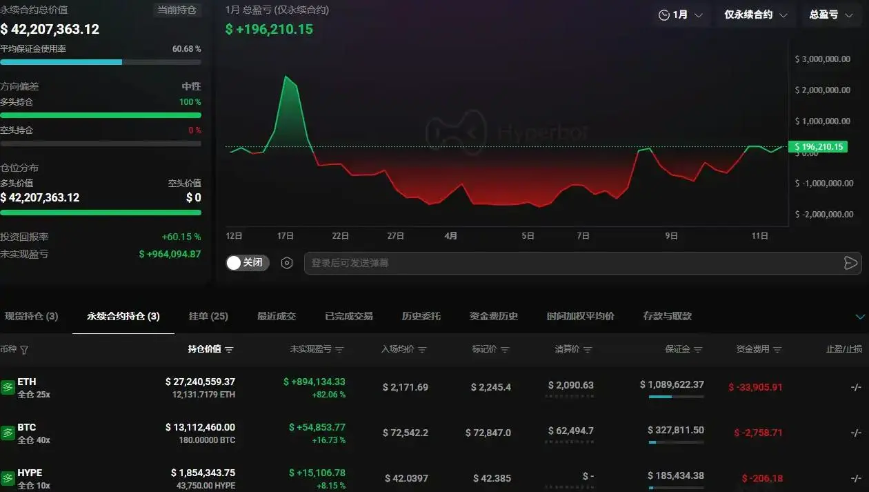Click ETH position value $ 27,240,559.37
This screenshot has width=869, height=492.
tap(200, 382)
